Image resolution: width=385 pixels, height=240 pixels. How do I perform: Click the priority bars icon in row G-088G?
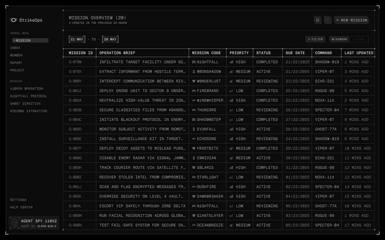(x=232, y=158)
